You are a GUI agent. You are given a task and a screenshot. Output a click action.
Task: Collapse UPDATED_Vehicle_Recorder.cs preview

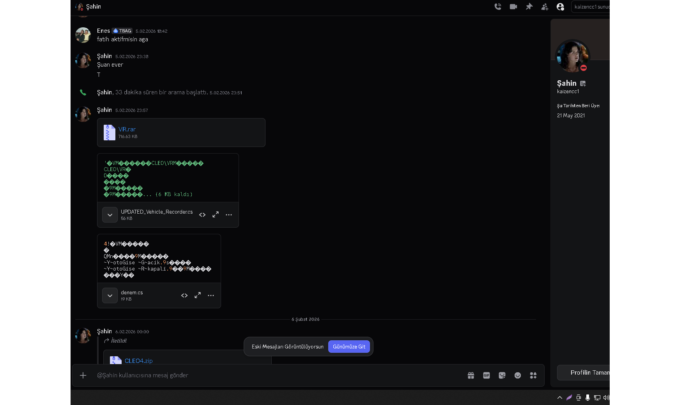(x=110, y=215)
